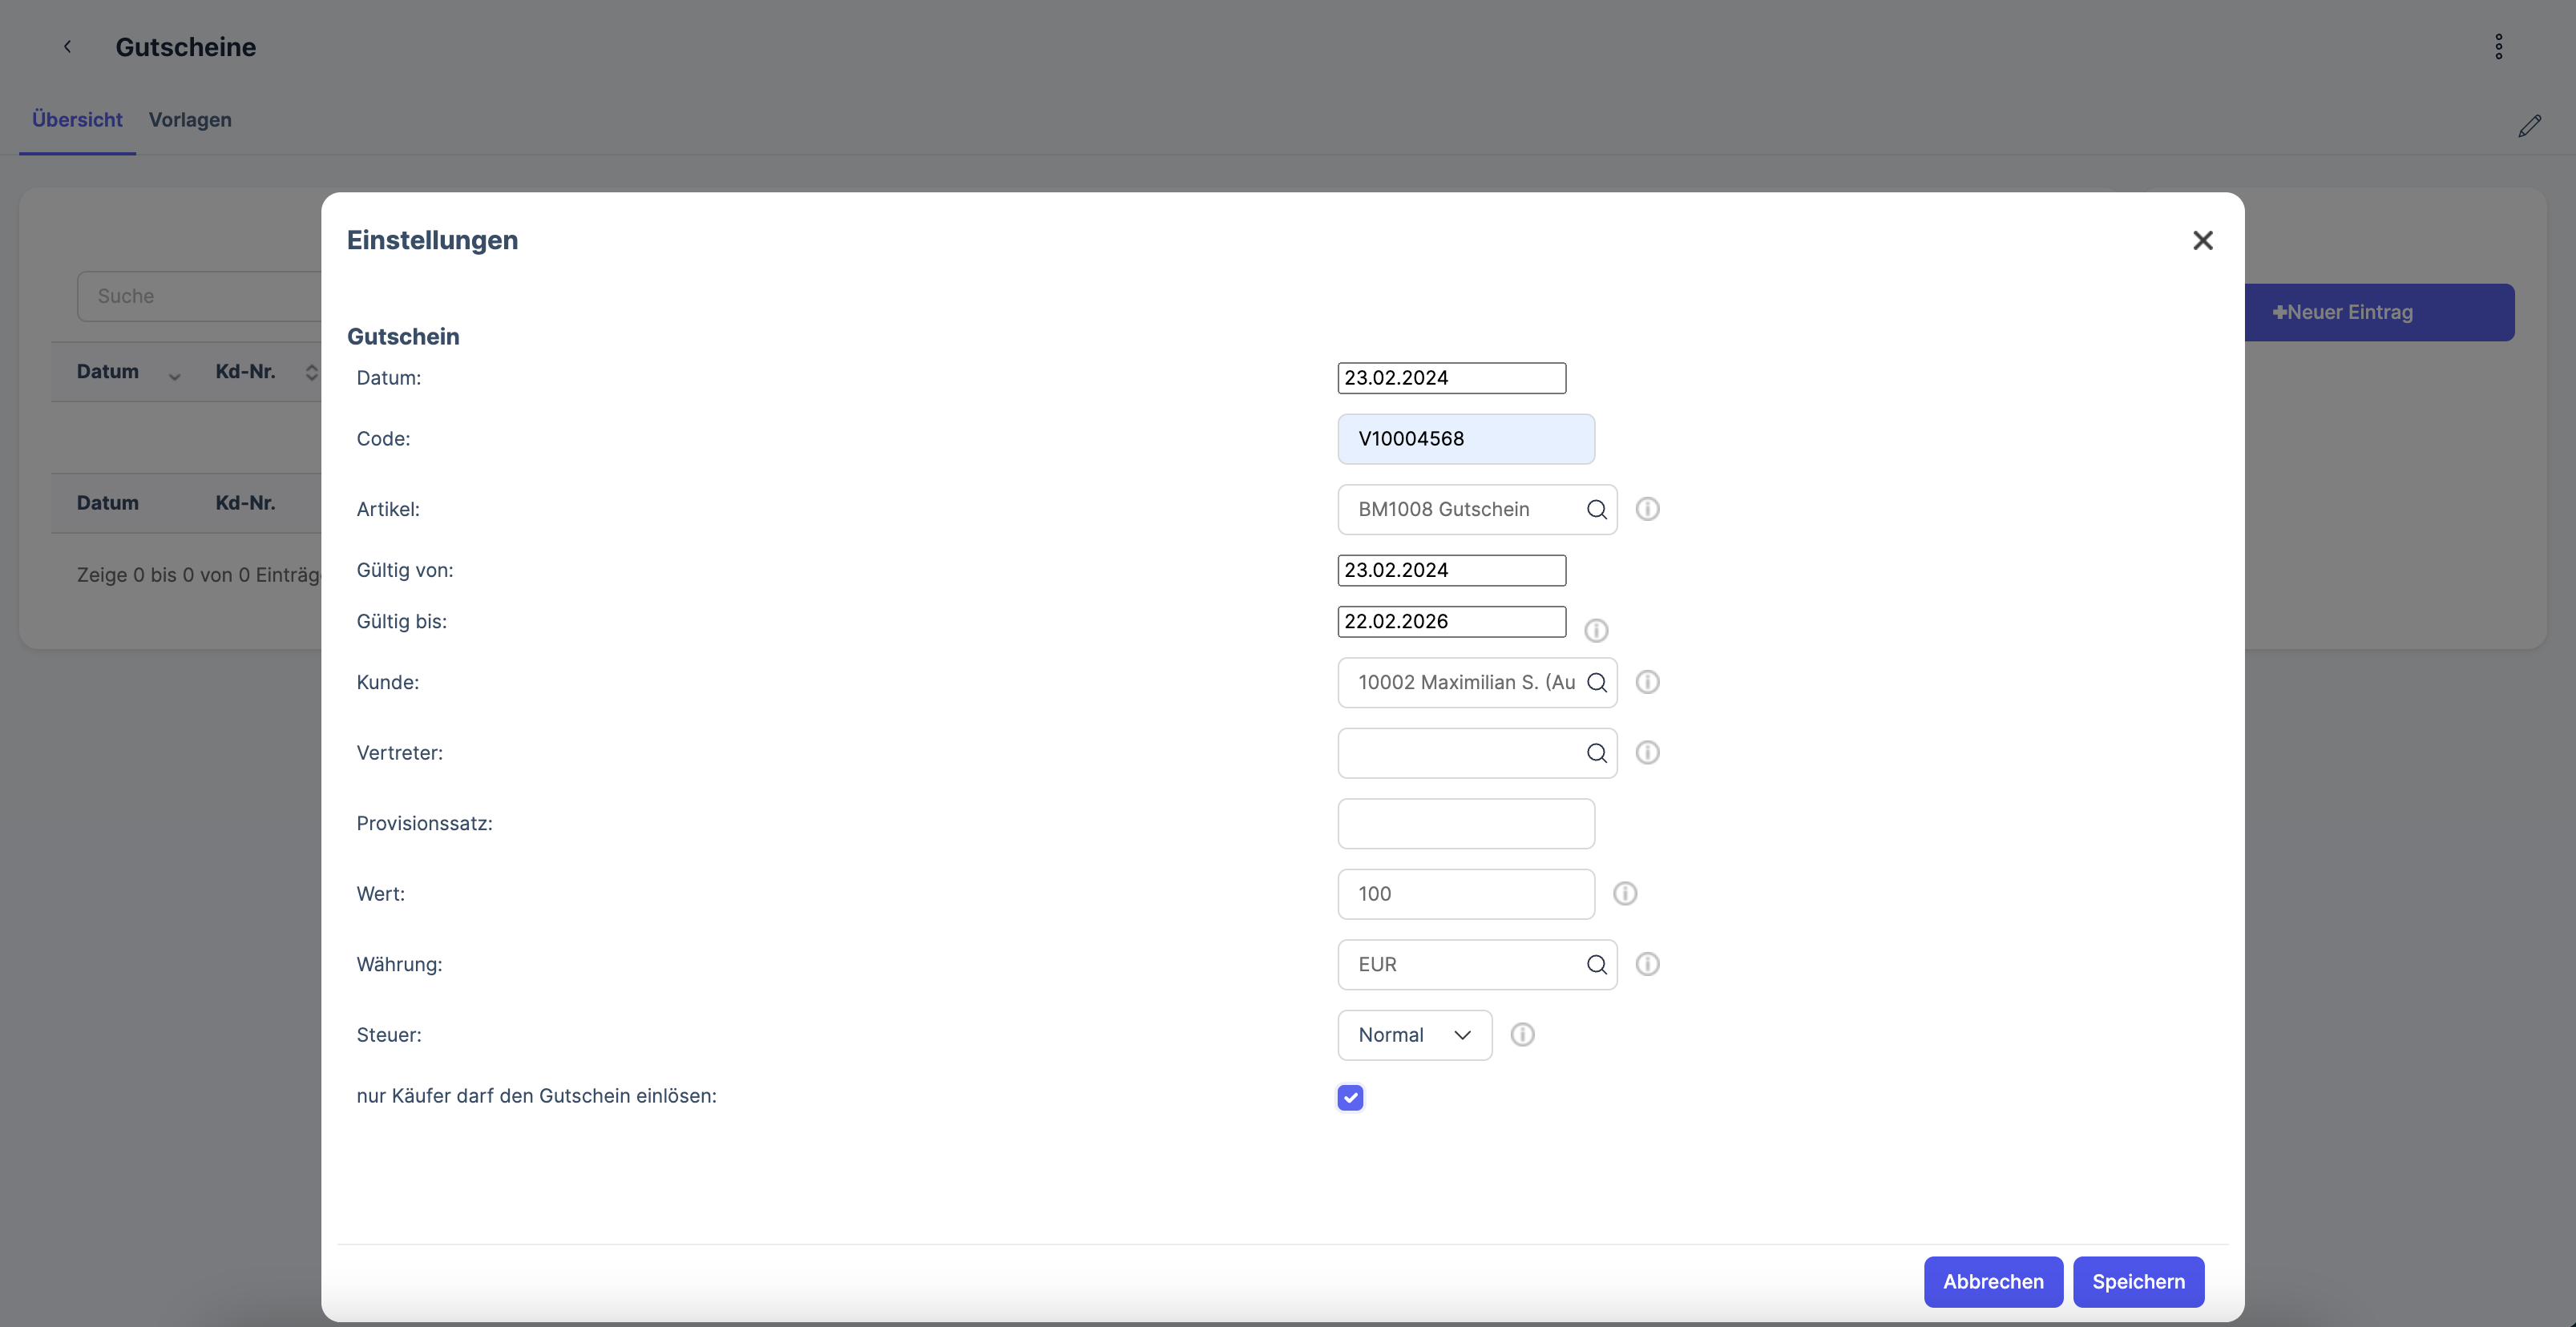
Task: Uncheck nur Käufer darf Gutschein einlösen
Action: 1350,1097
